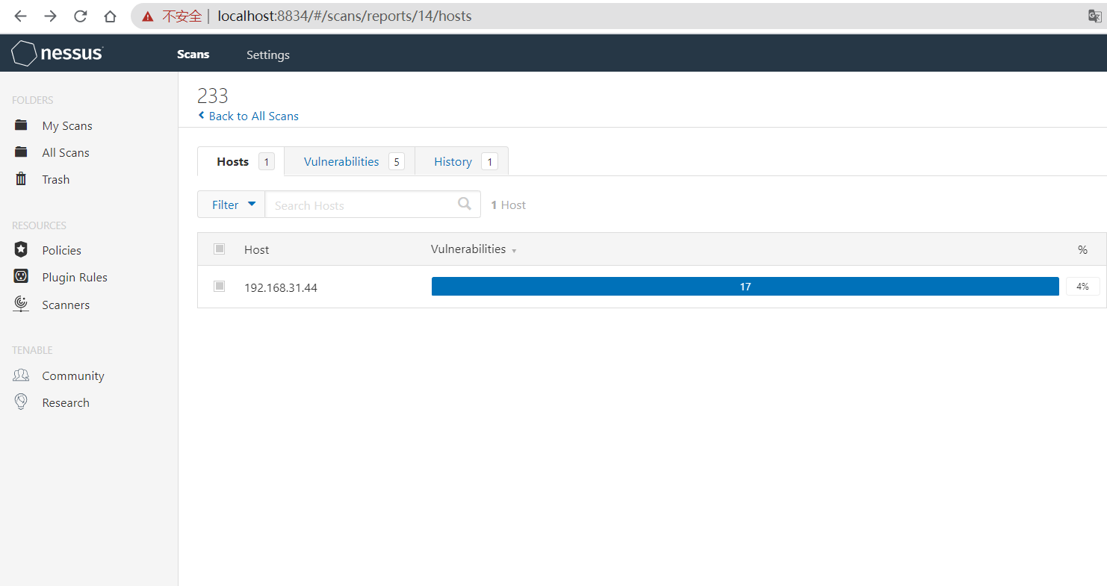Click the Trash bin icon

pyautogui.click(x=21, y=179)
